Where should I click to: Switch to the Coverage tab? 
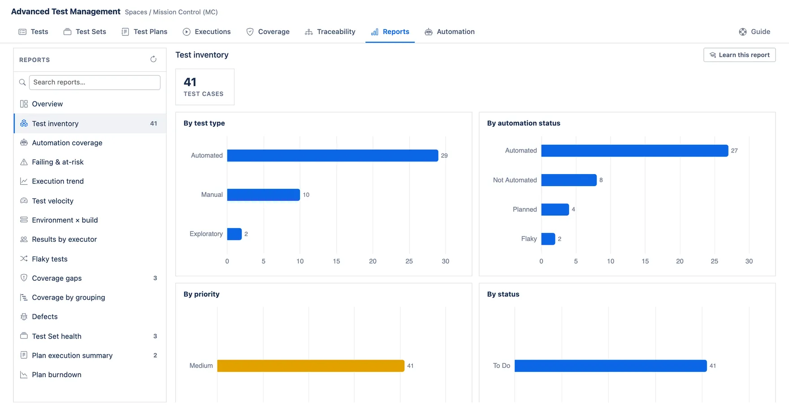coord(268,32)
